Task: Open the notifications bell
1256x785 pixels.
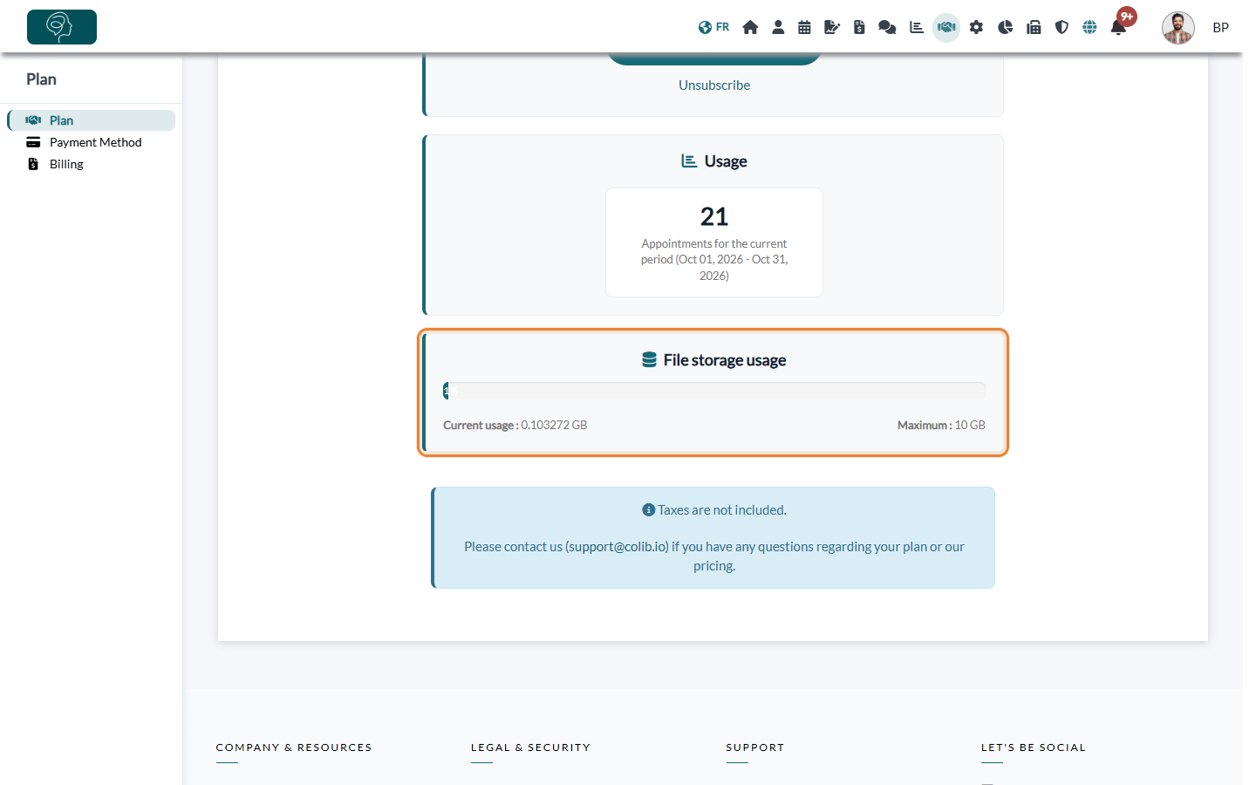Action: click(x=1118, y=27)
